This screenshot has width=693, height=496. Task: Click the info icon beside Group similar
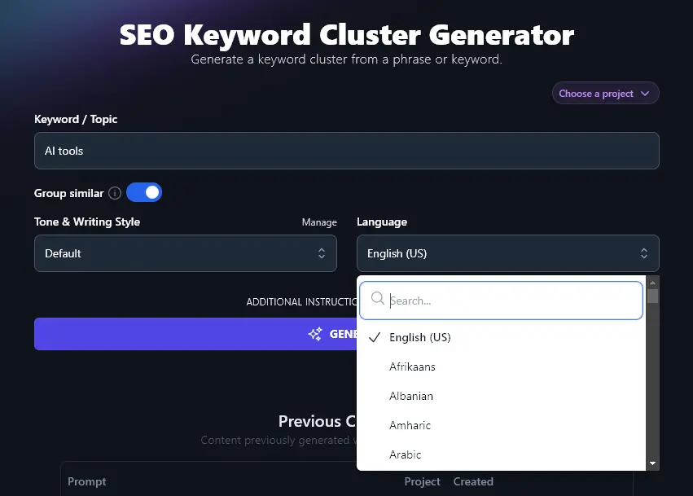click(113, 193)
